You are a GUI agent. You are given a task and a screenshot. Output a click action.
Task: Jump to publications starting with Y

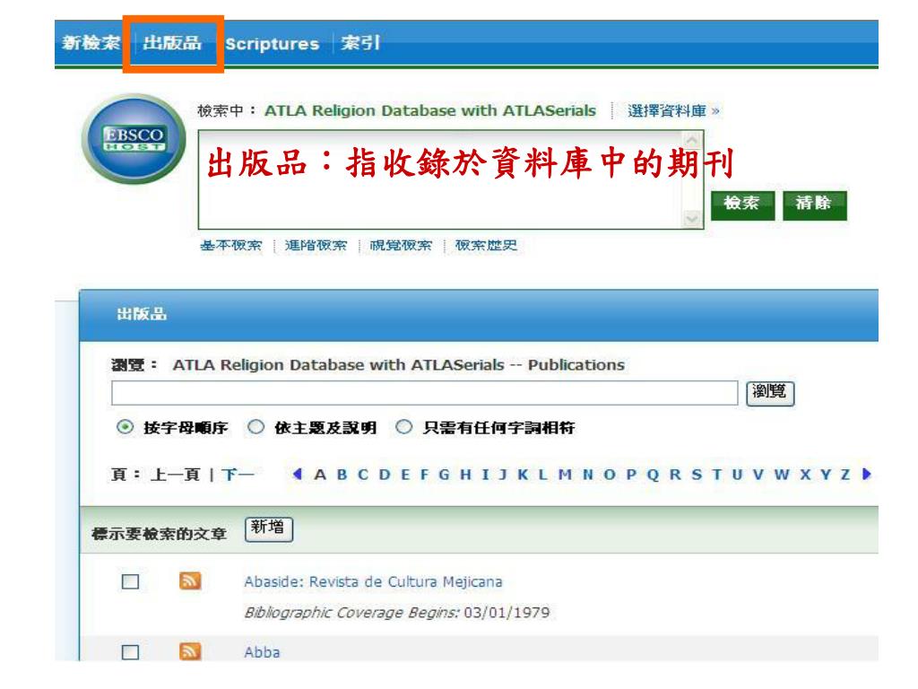826,475
